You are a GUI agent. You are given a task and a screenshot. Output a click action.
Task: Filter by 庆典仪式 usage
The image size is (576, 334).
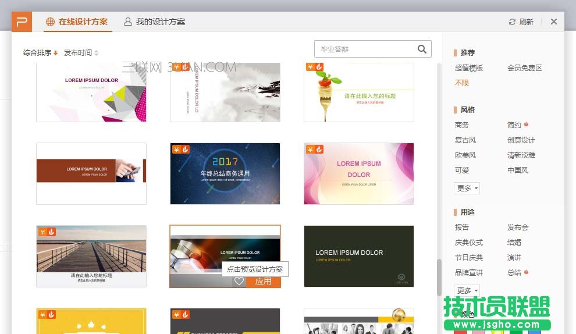click(x=469, y=242)
